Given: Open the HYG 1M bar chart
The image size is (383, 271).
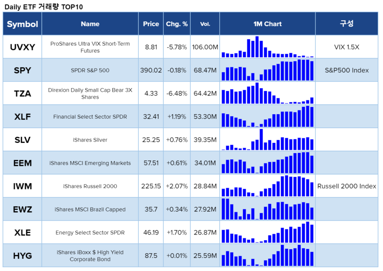Looking at the screenshot, I should 268,255.
